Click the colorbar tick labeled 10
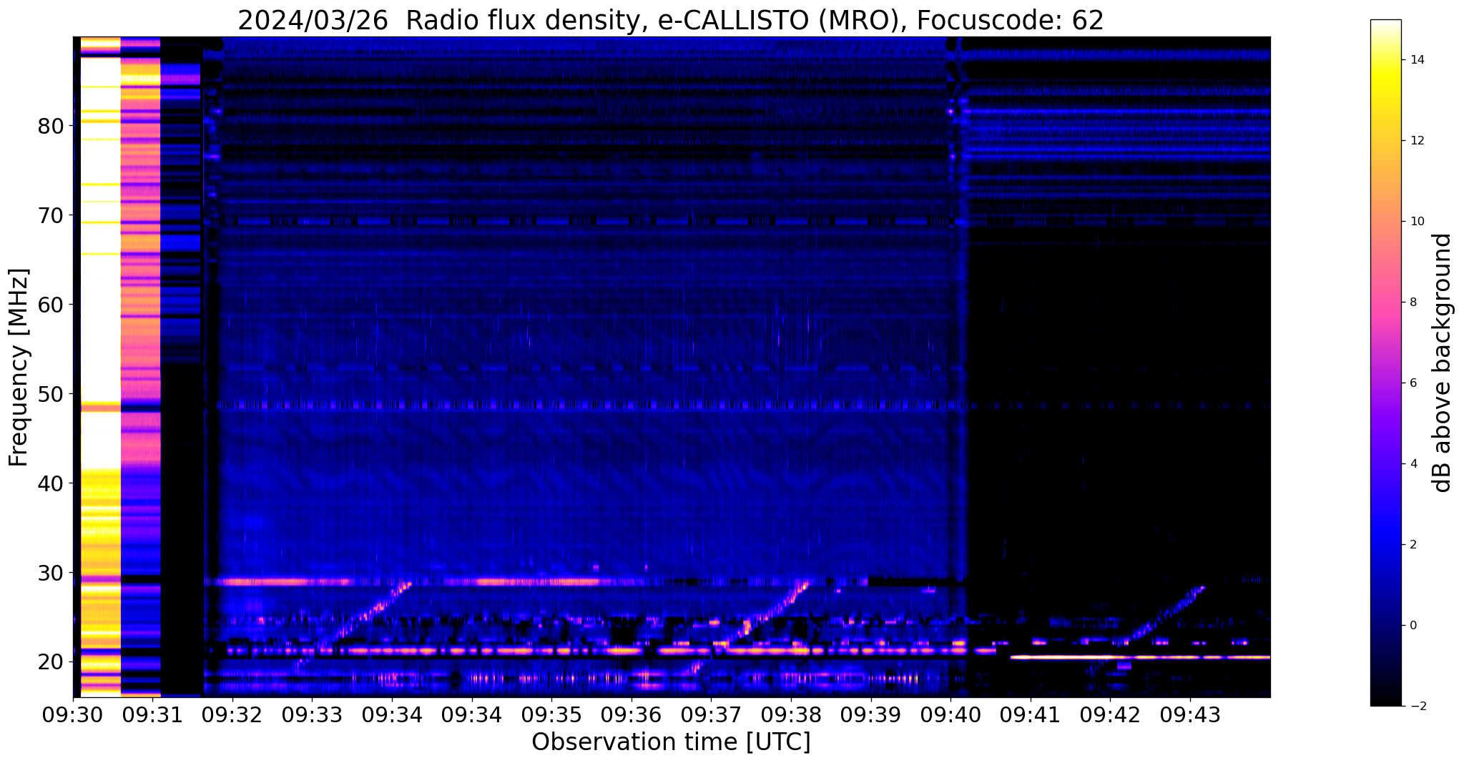Image resolution: width=1464 pixels, height=763 pixels. (x=1417, y=222)
